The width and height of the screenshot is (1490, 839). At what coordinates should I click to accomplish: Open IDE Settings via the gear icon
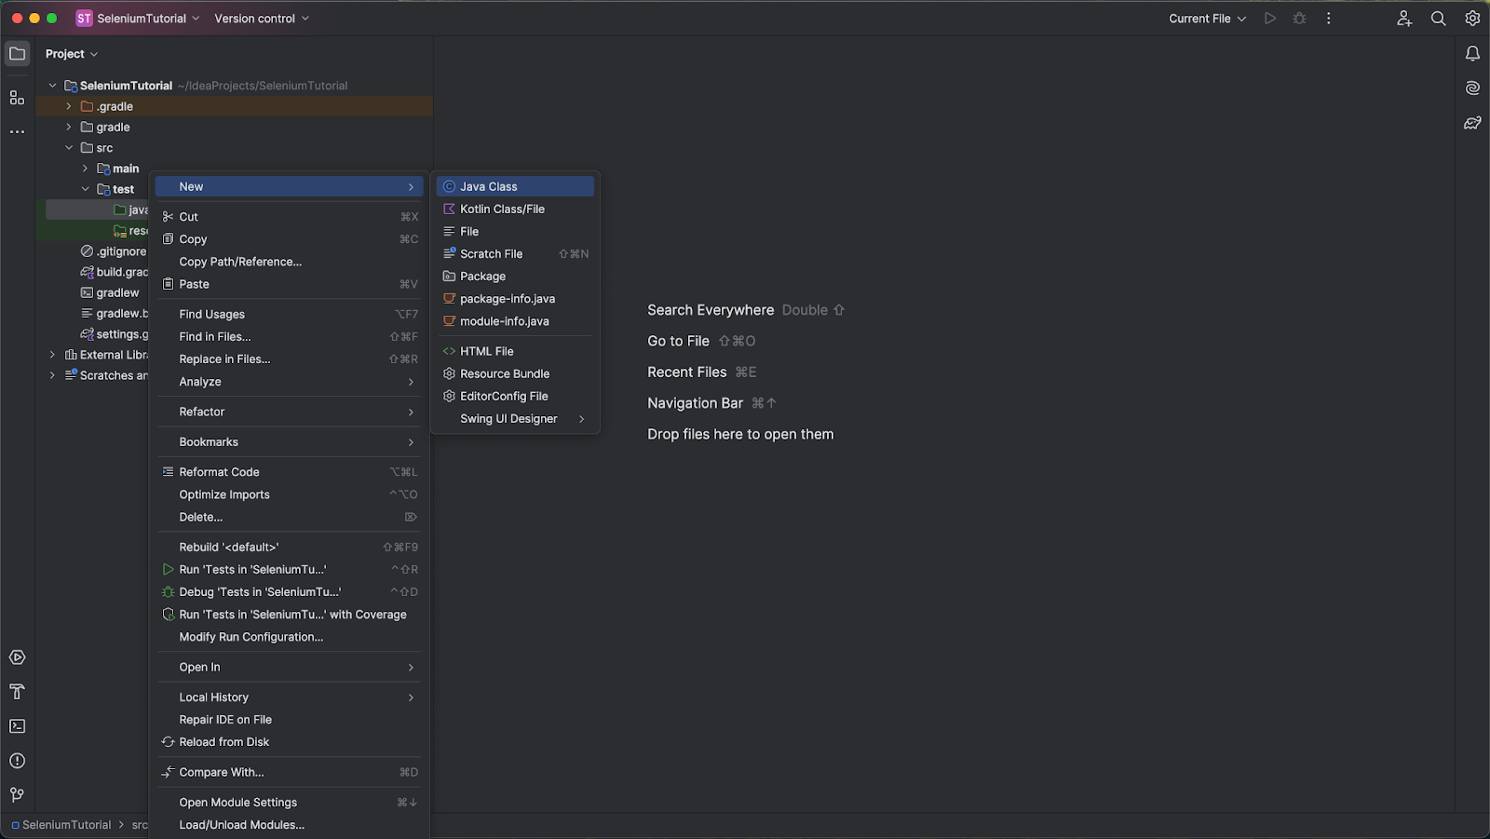click(x=1471, y=18)
